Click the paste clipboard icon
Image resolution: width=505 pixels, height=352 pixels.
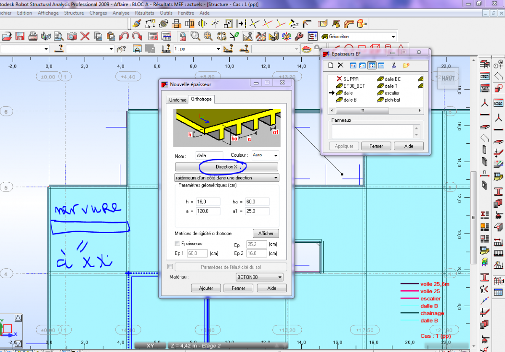pos(111,36)
